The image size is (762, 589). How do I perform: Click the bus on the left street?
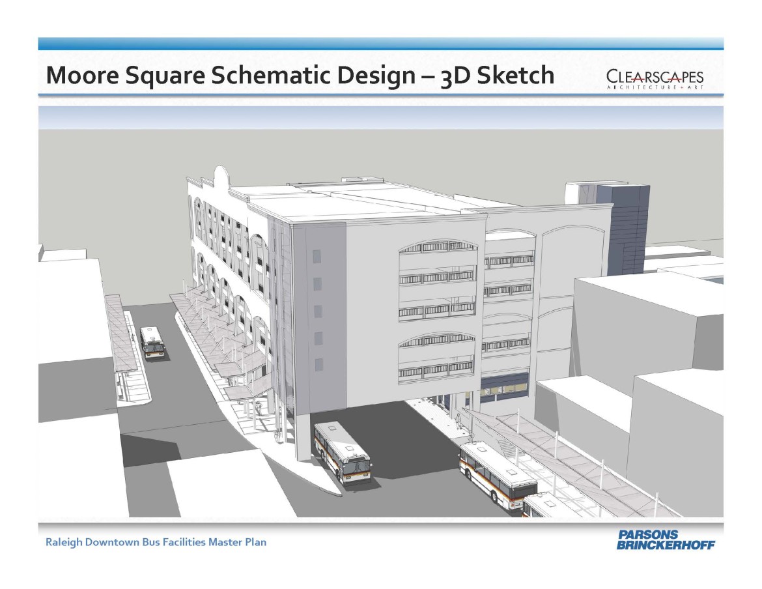[152, 344]
